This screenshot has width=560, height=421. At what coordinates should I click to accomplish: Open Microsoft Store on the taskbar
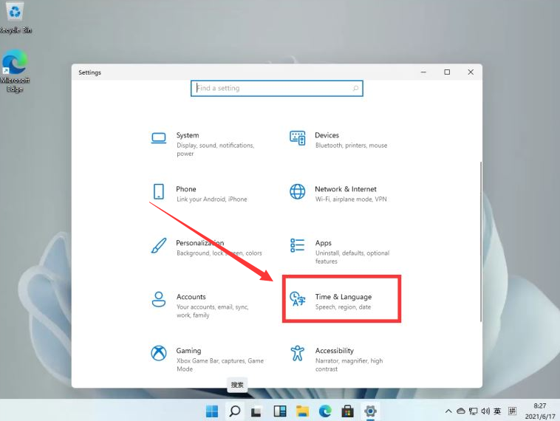click(x=347, y=411)
